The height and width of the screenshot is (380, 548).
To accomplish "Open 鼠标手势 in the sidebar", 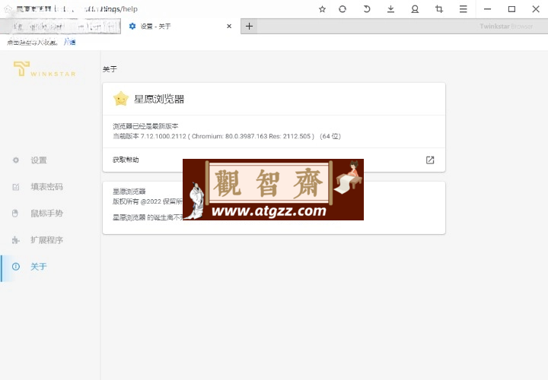I will 46,214.
